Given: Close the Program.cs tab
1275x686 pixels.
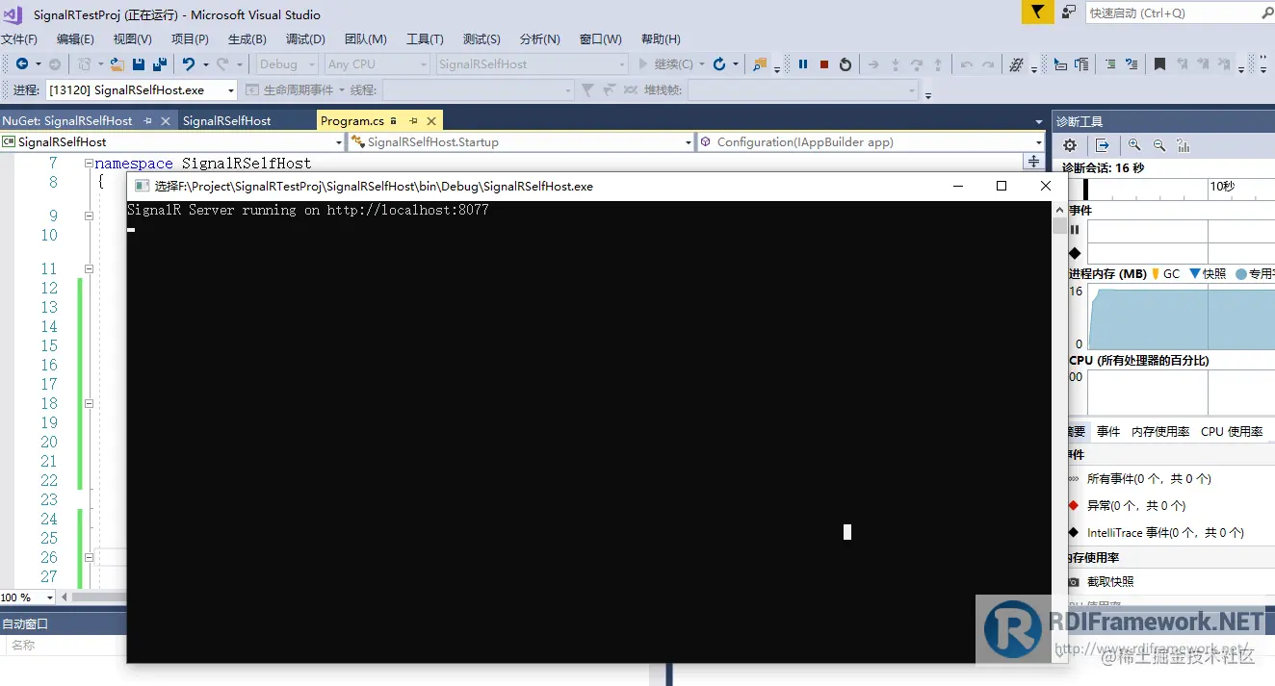Looking at the screenshot, I should tap(431, 121).
